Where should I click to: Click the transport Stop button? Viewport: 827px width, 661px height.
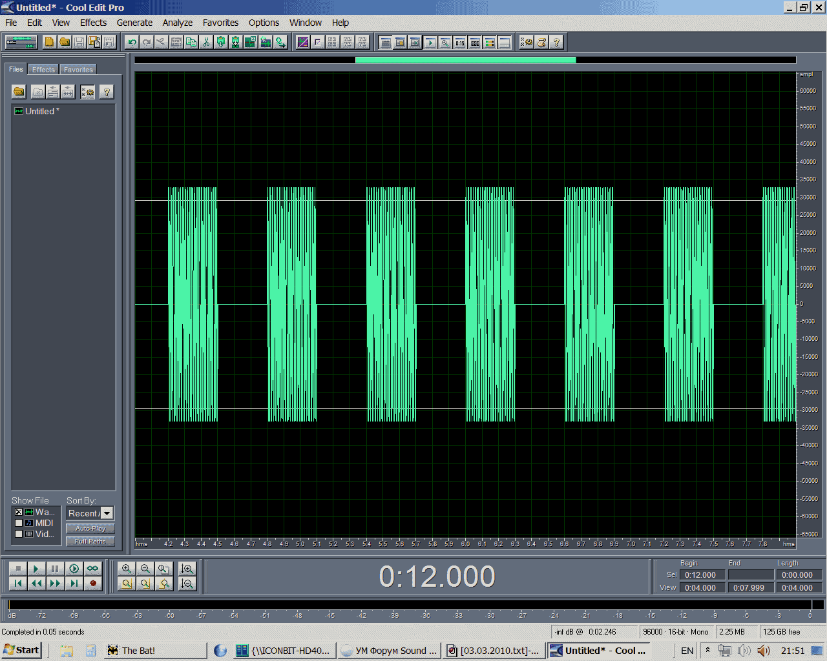pyautogui.click(x=18, y=569)
